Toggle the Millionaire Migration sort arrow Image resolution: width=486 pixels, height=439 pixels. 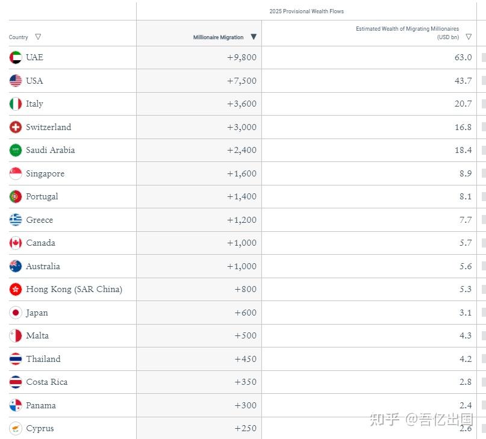[x=254, y=37]
